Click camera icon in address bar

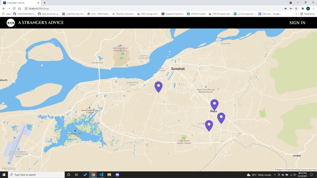(286, 9)
